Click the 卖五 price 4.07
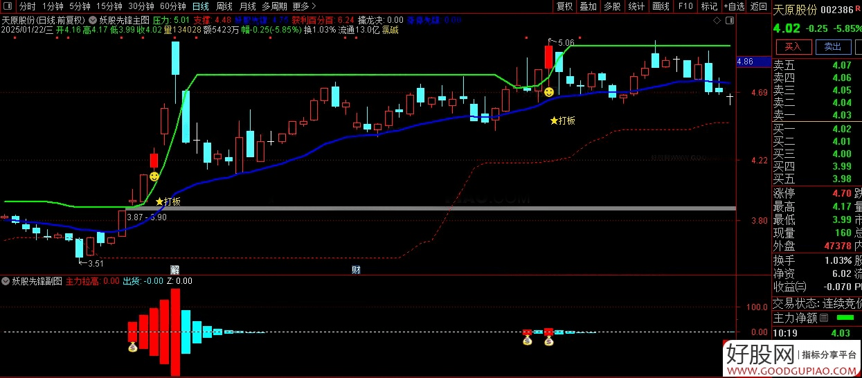Screen dimensions: 862x378 coord(842,65)
